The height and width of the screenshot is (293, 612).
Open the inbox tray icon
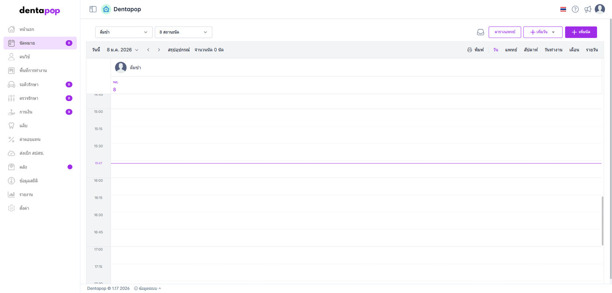(480, 32)
